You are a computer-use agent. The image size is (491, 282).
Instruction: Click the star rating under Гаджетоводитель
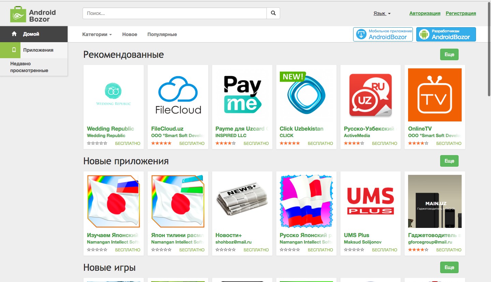point(418,250)
